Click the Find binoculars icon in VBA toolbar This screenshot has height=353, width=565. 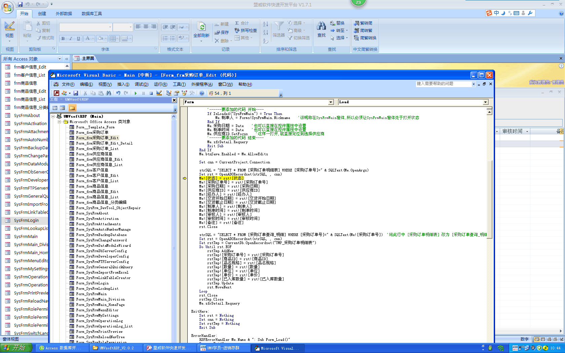(x=109, y=93)
